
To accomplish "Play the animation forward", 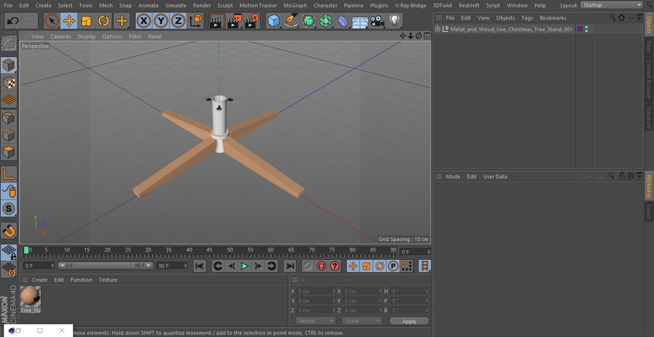I will pos(244,266).
